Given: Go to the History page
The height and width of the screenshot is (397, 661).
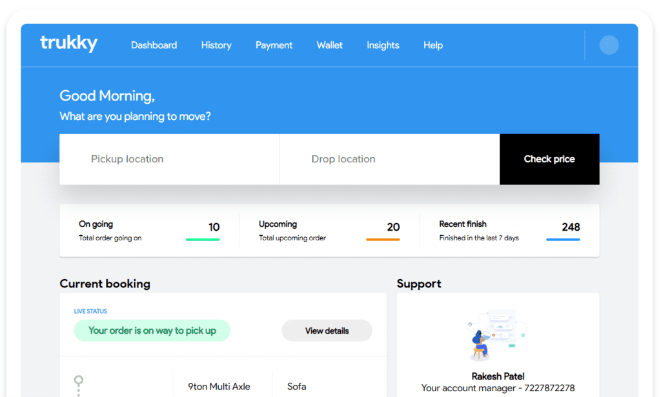Looking at the screenshot, I should (x=216, y=45).
